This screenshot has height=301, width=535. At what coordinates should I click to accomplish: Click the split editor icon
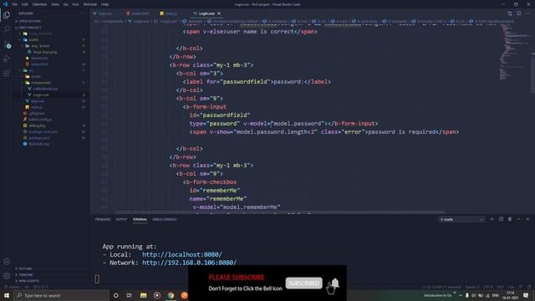(518, 13)
